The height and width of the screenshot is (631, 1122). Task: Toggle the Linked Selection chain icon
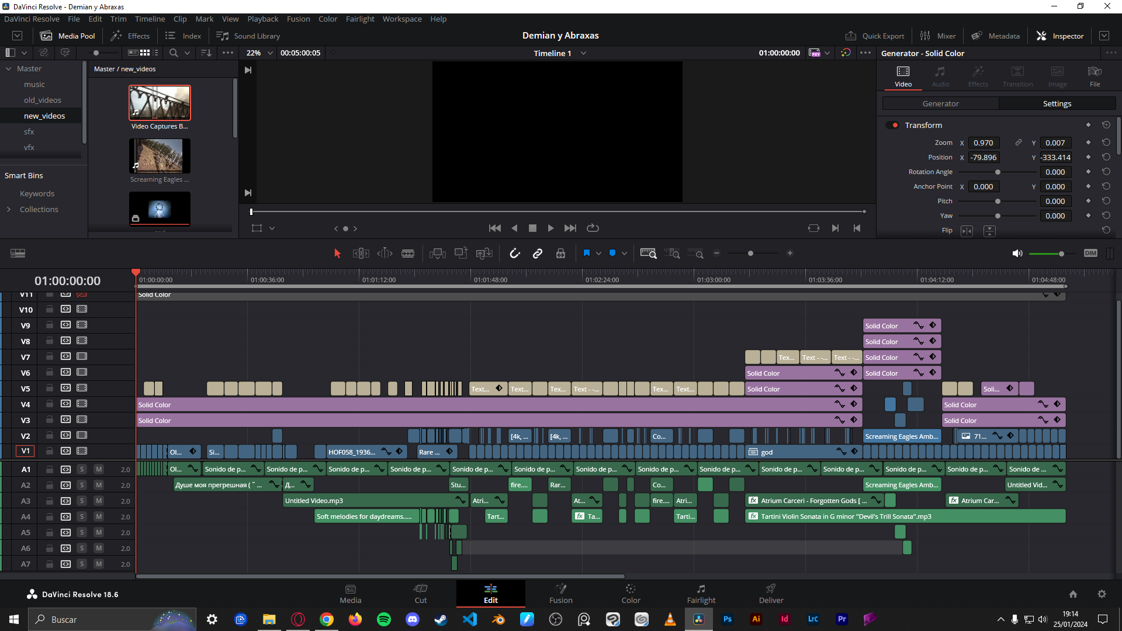tap(538, 254)
